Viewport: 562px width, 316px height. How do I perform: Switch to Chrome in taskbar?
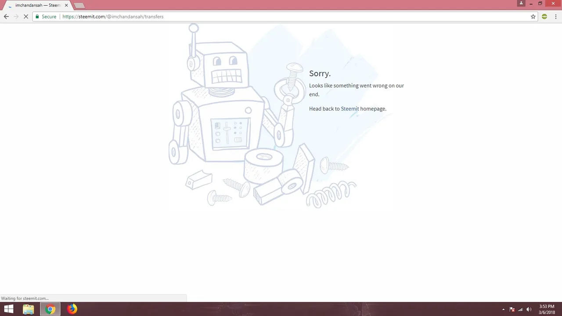pyautogui.click(x=50, y=309)
